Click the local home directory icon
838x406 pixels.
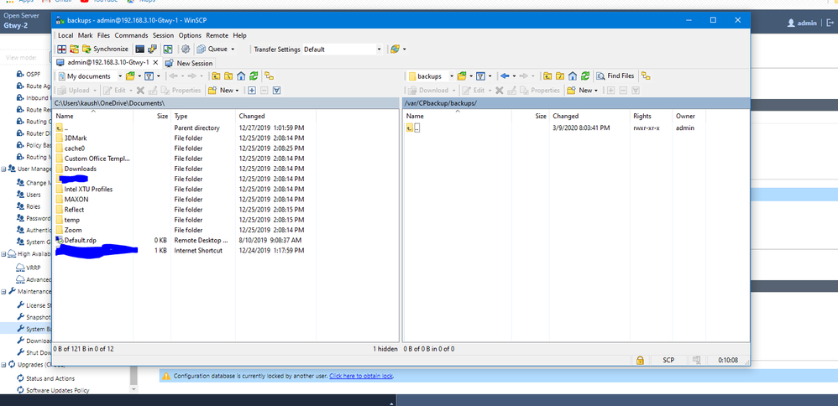(241, 75)
